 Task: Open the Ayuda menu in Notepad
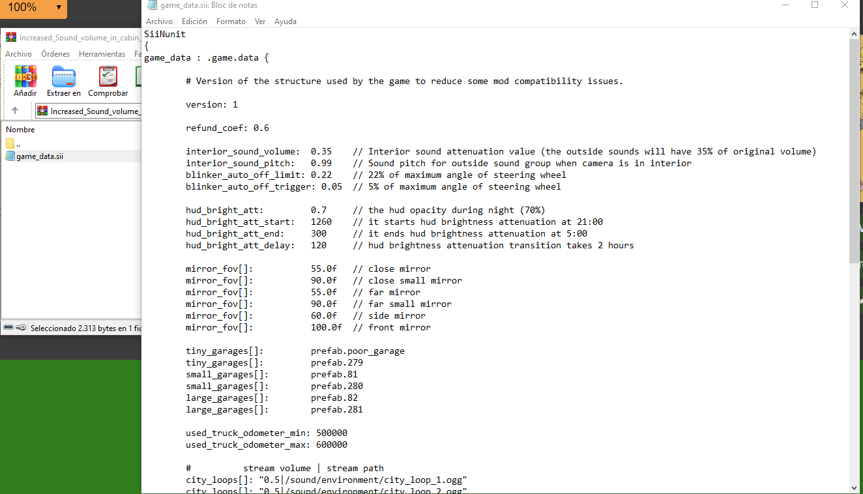[285, 22]
